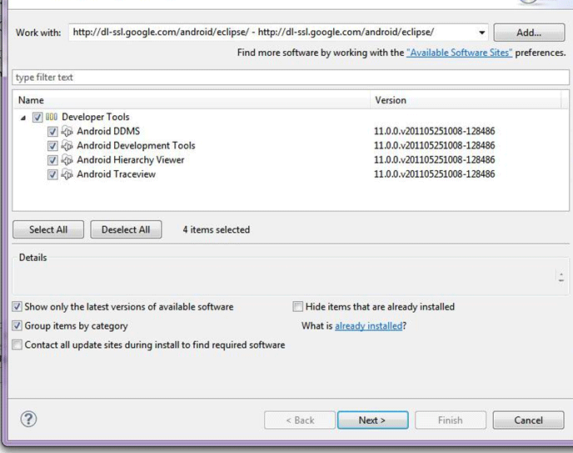The height and width of the screenshot is (453, 573).
Task: Toggle Show only the latest versions checkbox
Action: (17, 307)
